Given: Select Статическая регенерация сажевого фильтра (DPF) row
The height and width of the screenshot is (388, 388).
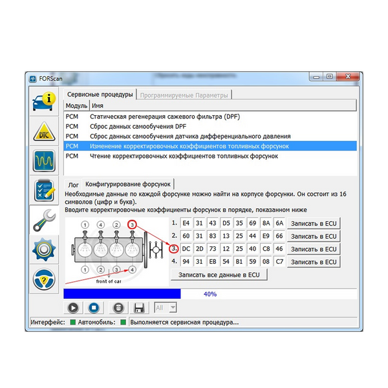Looking at the screenshot, I should pos(210,116).
